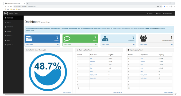The width and height of the screenshot is (181, 96).
Task: Open the apps bookmark shortcut icon
Action: 5,9
